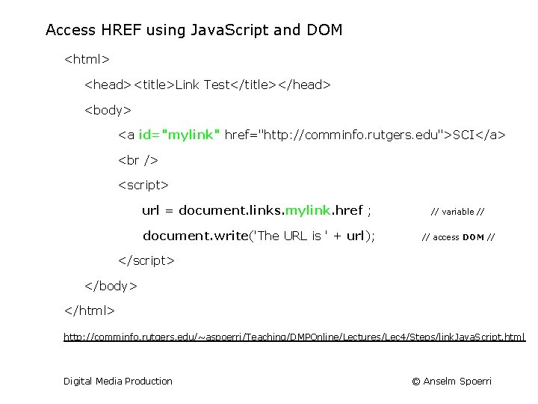Click the '// variable //' comment
Viewport: 538px width, 404px height.
click(x=457, y=212)
